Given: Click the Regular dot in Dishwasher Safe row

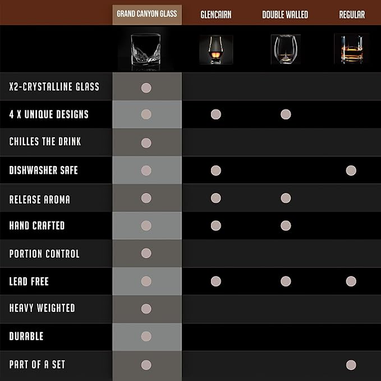Looking at the screenshot, I should point(351,171).
